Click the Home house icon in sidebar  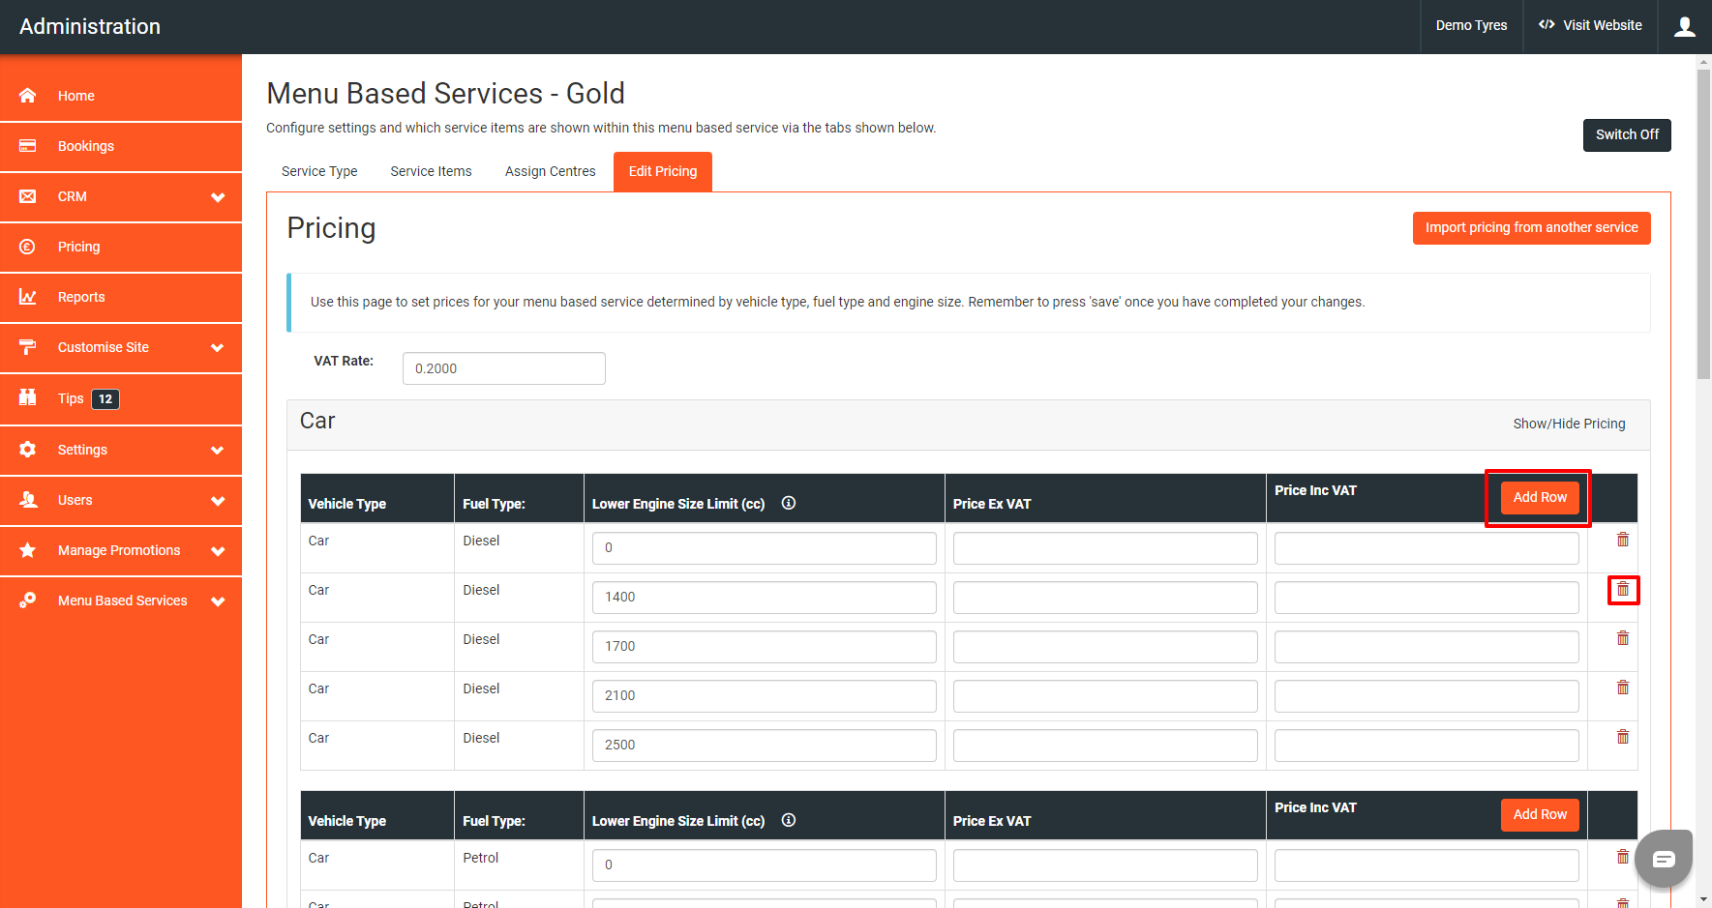(x=27, y=96)
